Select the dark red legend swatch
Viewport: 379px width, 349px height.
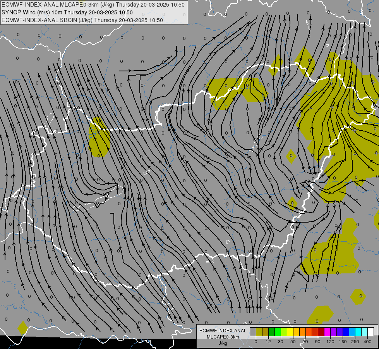[321, 332]
